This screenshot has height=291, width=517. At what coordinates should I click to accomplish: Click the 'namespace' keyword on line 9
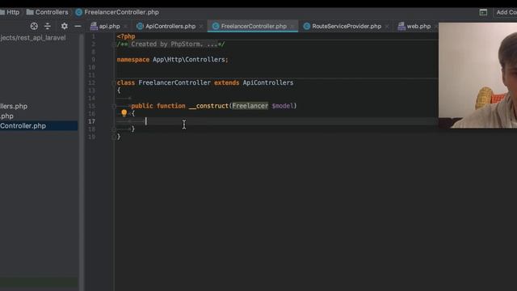click(x=132, y=60)
